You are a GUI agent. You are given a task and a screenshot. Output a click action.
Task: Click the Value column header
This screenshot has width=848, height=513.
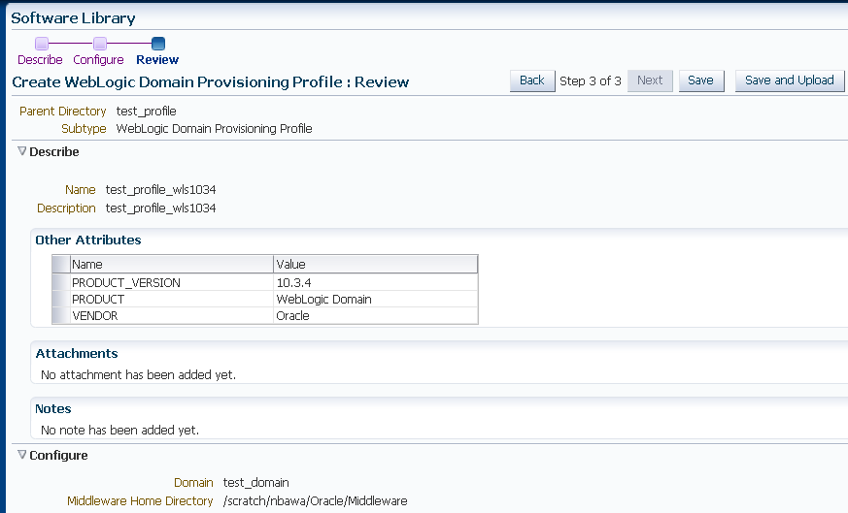click(376, 264)
